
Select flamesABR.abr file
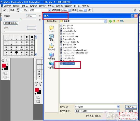click(68, 39)
